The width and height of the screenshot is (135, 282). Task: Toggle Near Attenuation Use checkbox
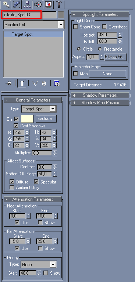coord(17,223)
